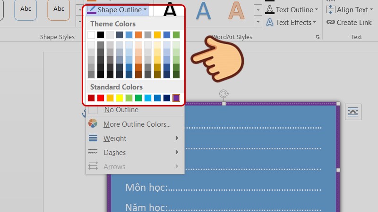Expand the Shape Outline dropdown
378x212 pixels.
tap(145, 10)
